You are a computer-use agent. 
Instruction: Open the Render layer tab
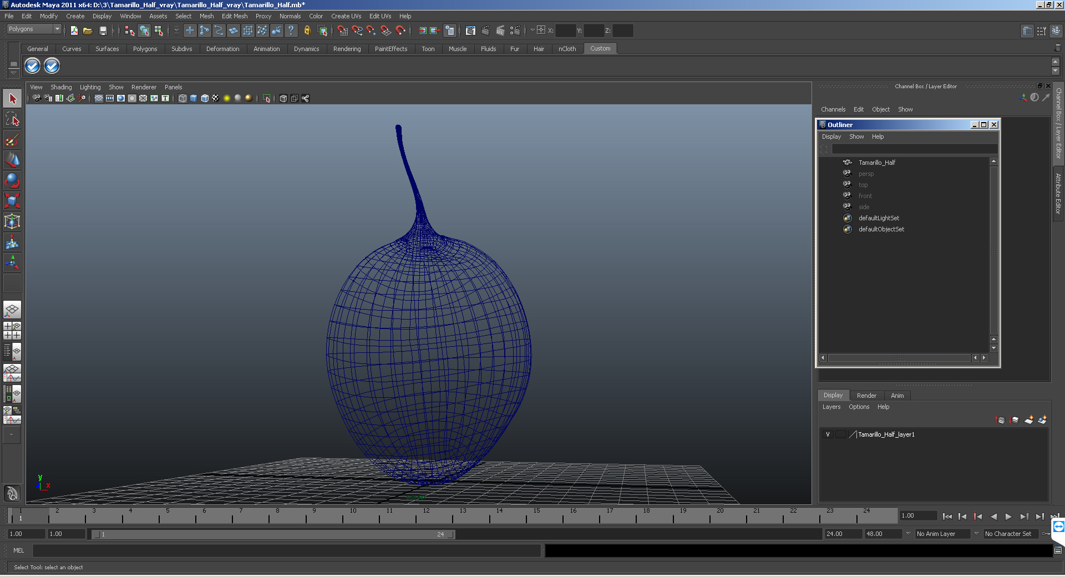pos(866,396)
